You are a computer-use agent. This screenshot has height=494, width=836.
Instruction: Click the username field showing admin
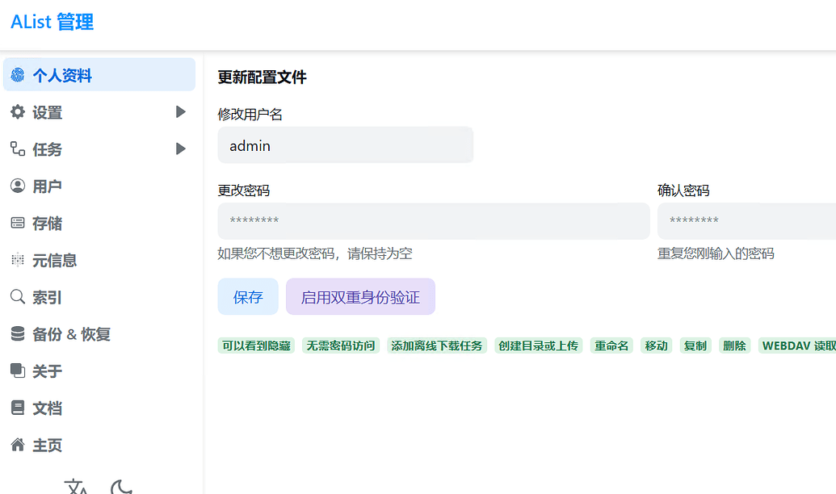click(x=345, y=144)
